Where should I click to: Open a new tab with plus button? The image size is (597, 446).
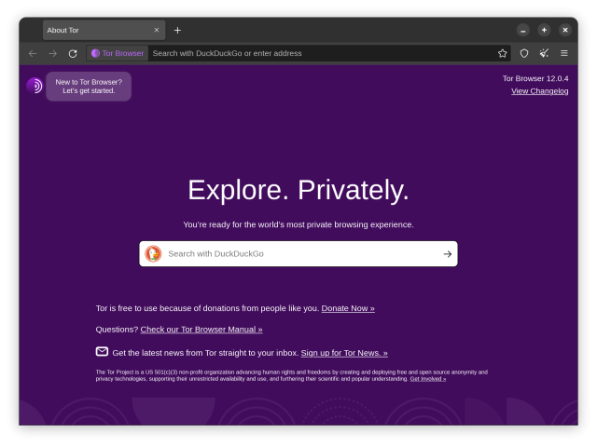click(177, 30)
